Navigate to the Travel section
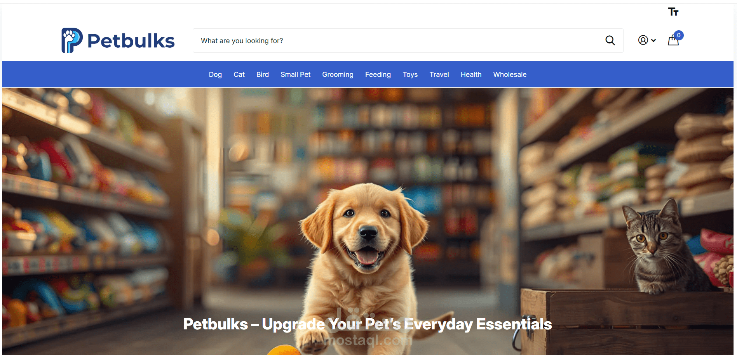Image resolution: width=737 pixels, height=355 pixels. coord(439,74)
